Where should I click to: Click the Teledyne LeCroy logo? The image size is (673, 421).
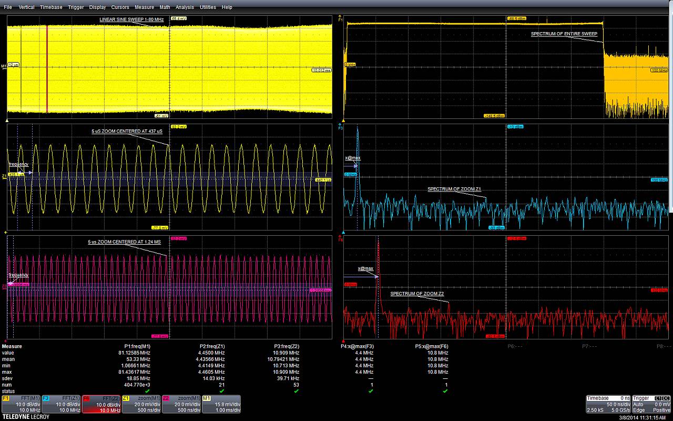point(26,417)
